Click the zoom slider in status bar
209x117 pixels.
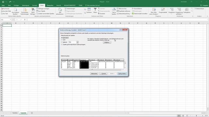point(197,116)
